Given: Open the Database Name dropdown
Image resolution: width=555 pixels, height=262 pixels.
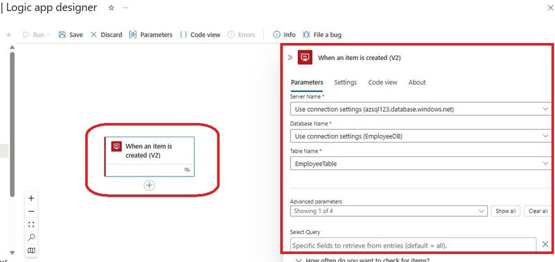Looking at the screenshot, I should (x=421, y=136).
